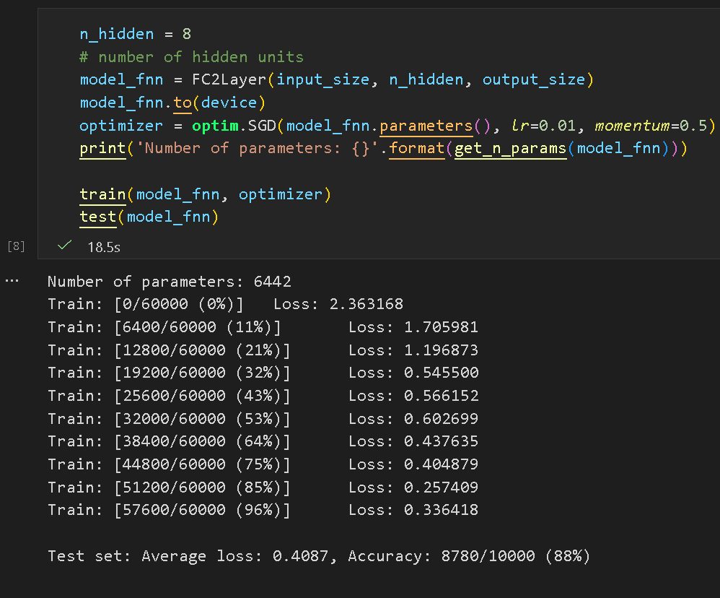720x598 pixels.
Task: Click the Loss: 0.257409 output value
Action: (x=413, y=487)
